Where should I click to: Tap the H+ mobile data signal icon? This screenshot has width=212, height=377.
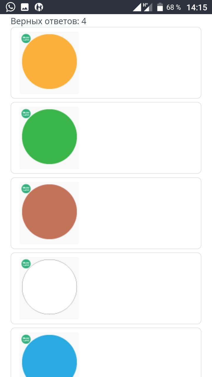click(x=148, y=7)
